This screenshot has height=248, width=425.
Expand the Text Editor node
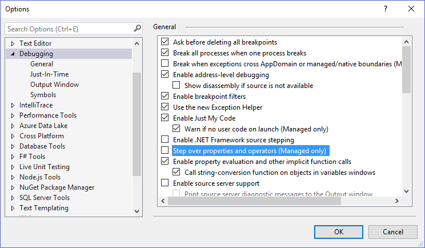[x=13, y=43]
